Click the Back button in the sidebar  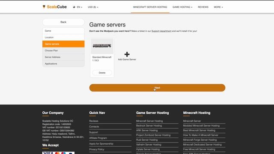click(63, 22)
